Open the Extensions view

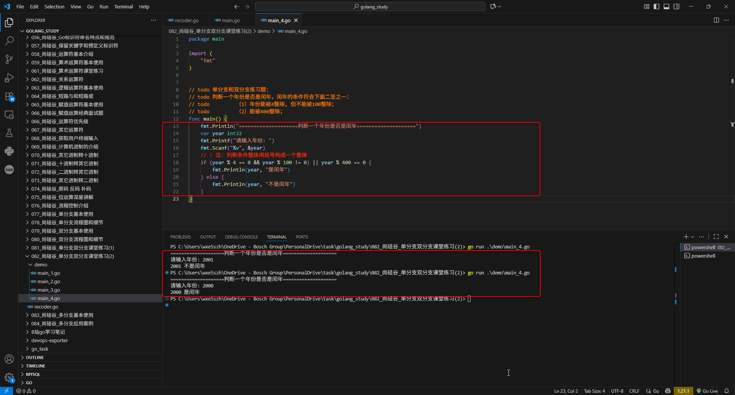9,96
